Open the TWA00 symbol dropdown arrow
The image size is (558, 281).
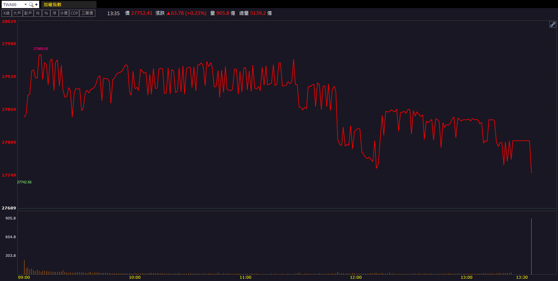click(x=25, y=5)
